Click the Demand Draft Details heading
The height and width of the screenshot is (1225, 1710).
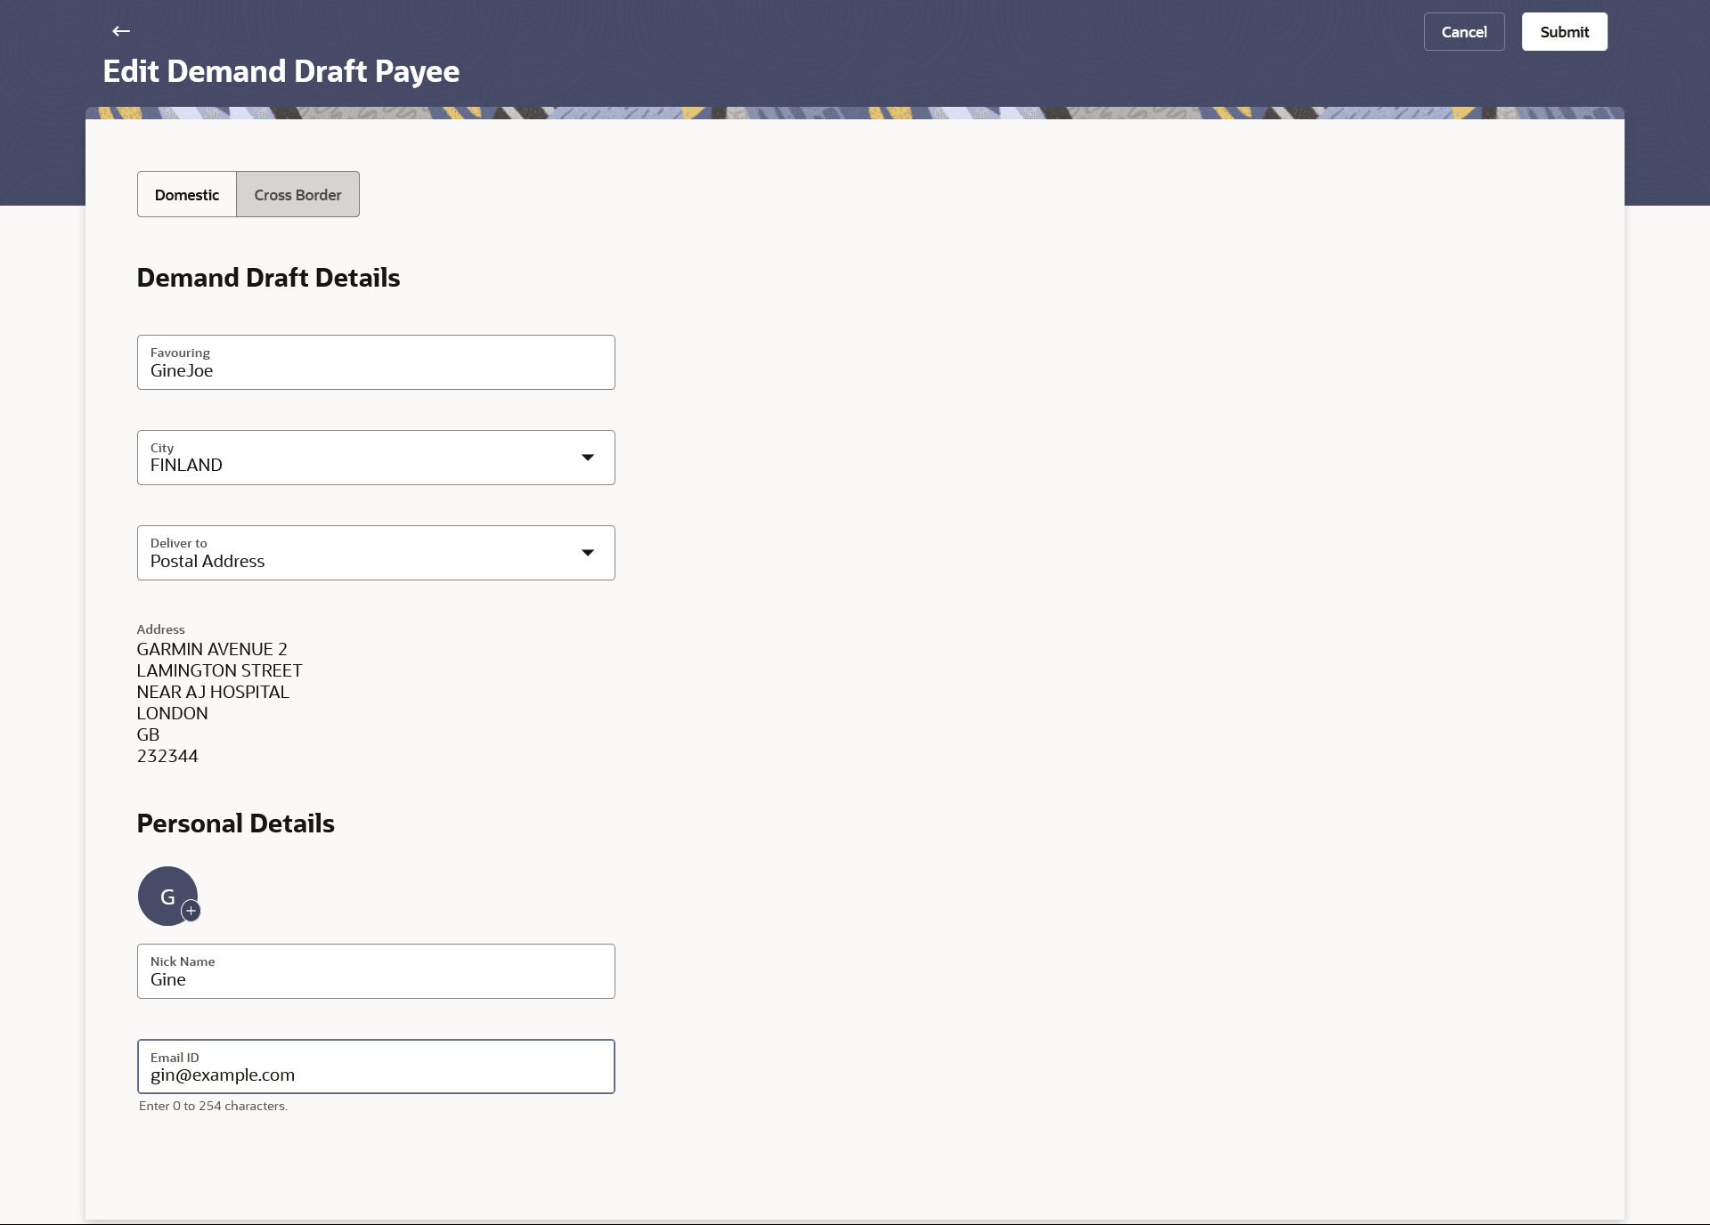[x=268, y=278]
